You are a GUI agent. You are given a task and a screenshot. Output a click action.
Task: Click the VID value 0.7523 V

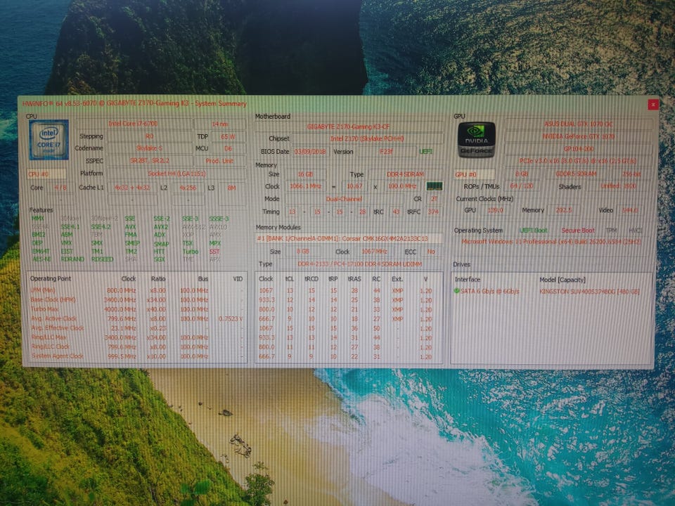tap(231, 319)
